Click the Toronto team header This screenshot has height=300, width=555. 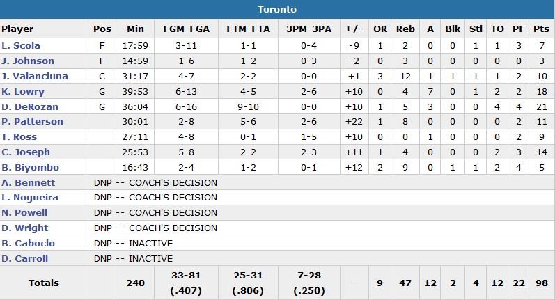click(277, 9)
